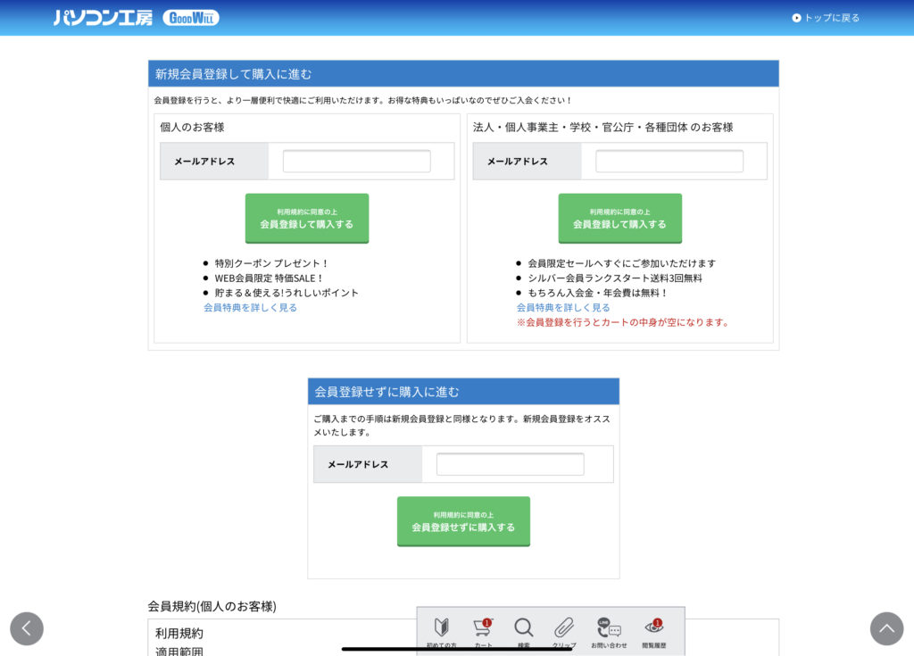Click the individual customer email address field

(355, 161)
